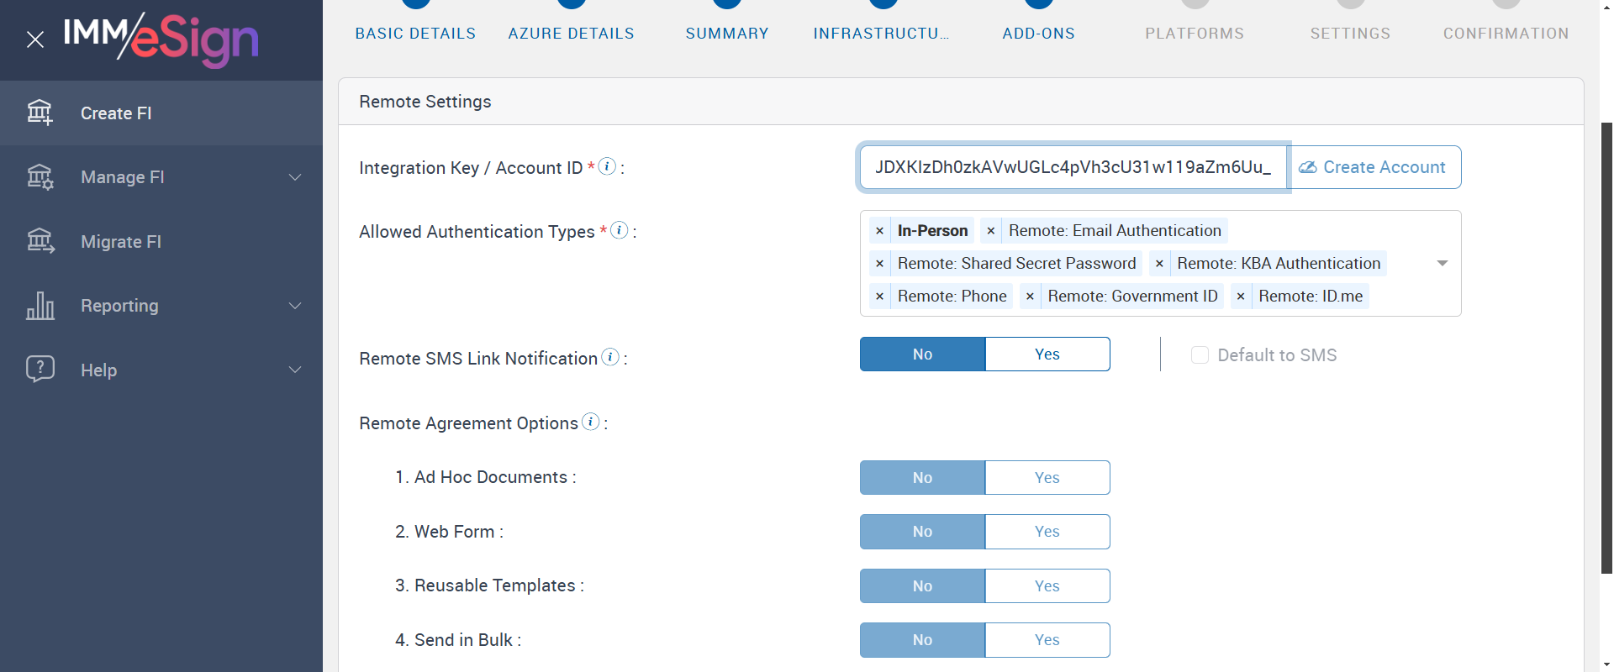Click the Create Account button
Image resolution: width=1614 pixels, height=672 pixels.
coord(1374,167)
